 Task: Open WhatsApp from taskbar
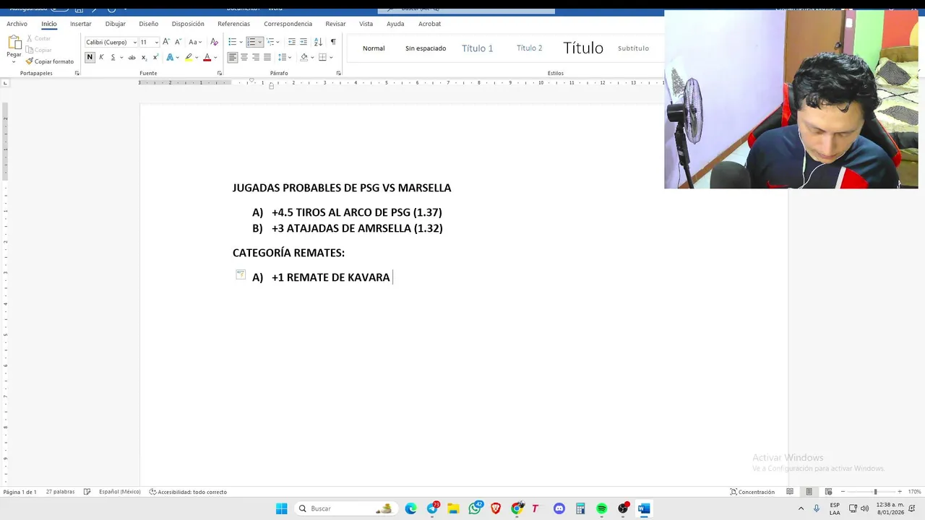(475, 508)
